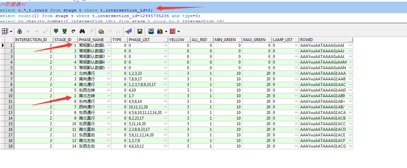Click the PHASE_LIST cell containing 1,2,3,7,8,9,23,17
Screen dimensions: 407x168
tap(142, 85)
